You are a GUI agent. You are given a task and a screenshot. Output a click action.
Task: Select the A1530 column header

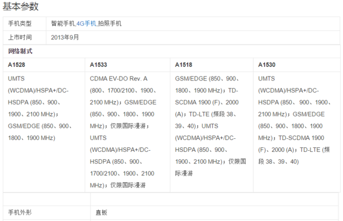pos(297,65)
